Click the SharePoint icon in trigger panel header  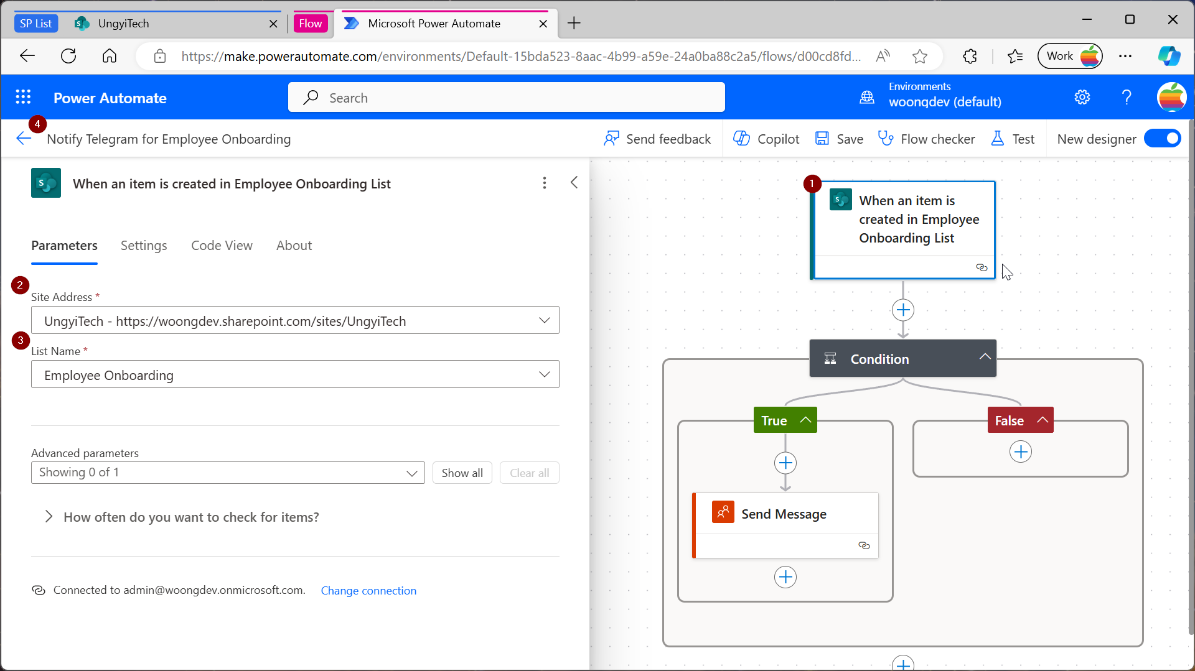pos(46,183)
